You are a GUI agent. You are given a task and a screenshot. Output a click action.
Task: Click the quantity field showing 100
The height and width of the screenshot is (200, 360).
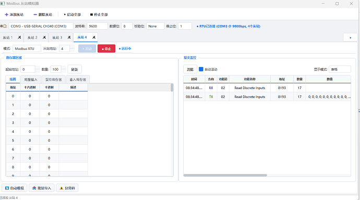click(55, 69)
